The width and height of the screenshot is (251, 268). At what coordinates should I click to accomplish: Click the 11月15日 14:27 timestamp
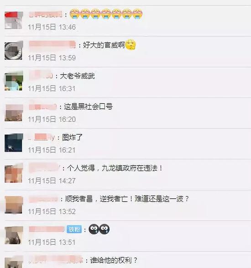coord(52,181)
